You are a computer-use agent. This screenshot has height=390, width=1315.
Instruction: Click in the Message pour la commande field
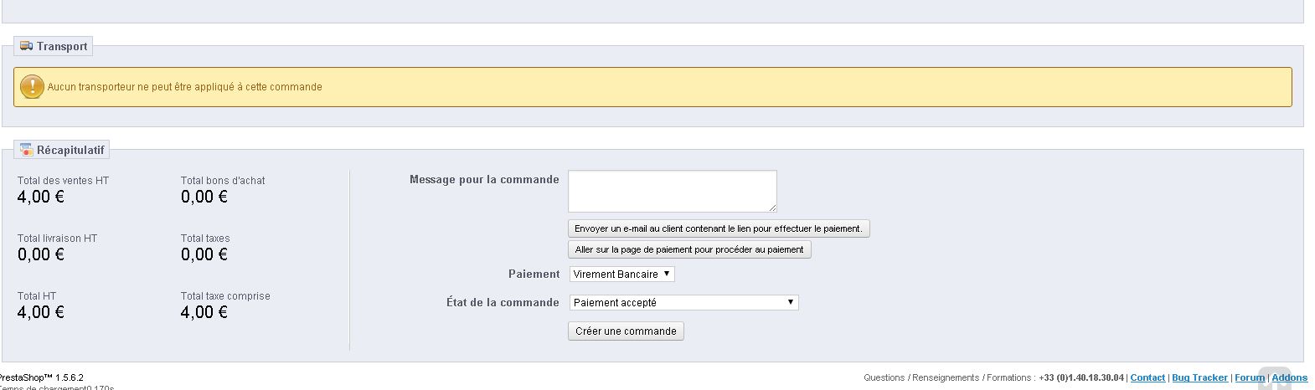[672, 191]
